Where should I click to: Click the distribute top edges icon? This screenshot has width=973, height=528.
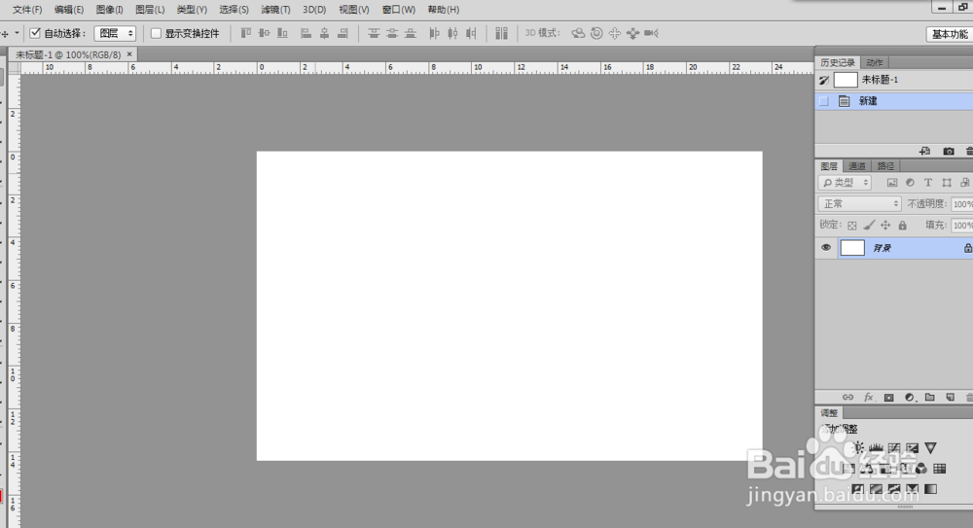pyautogui.click(x=374, y=33)
